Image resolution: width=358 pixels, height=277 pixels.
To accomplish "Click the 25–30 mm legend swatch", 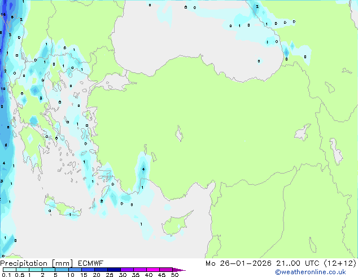I will point(113,270).
